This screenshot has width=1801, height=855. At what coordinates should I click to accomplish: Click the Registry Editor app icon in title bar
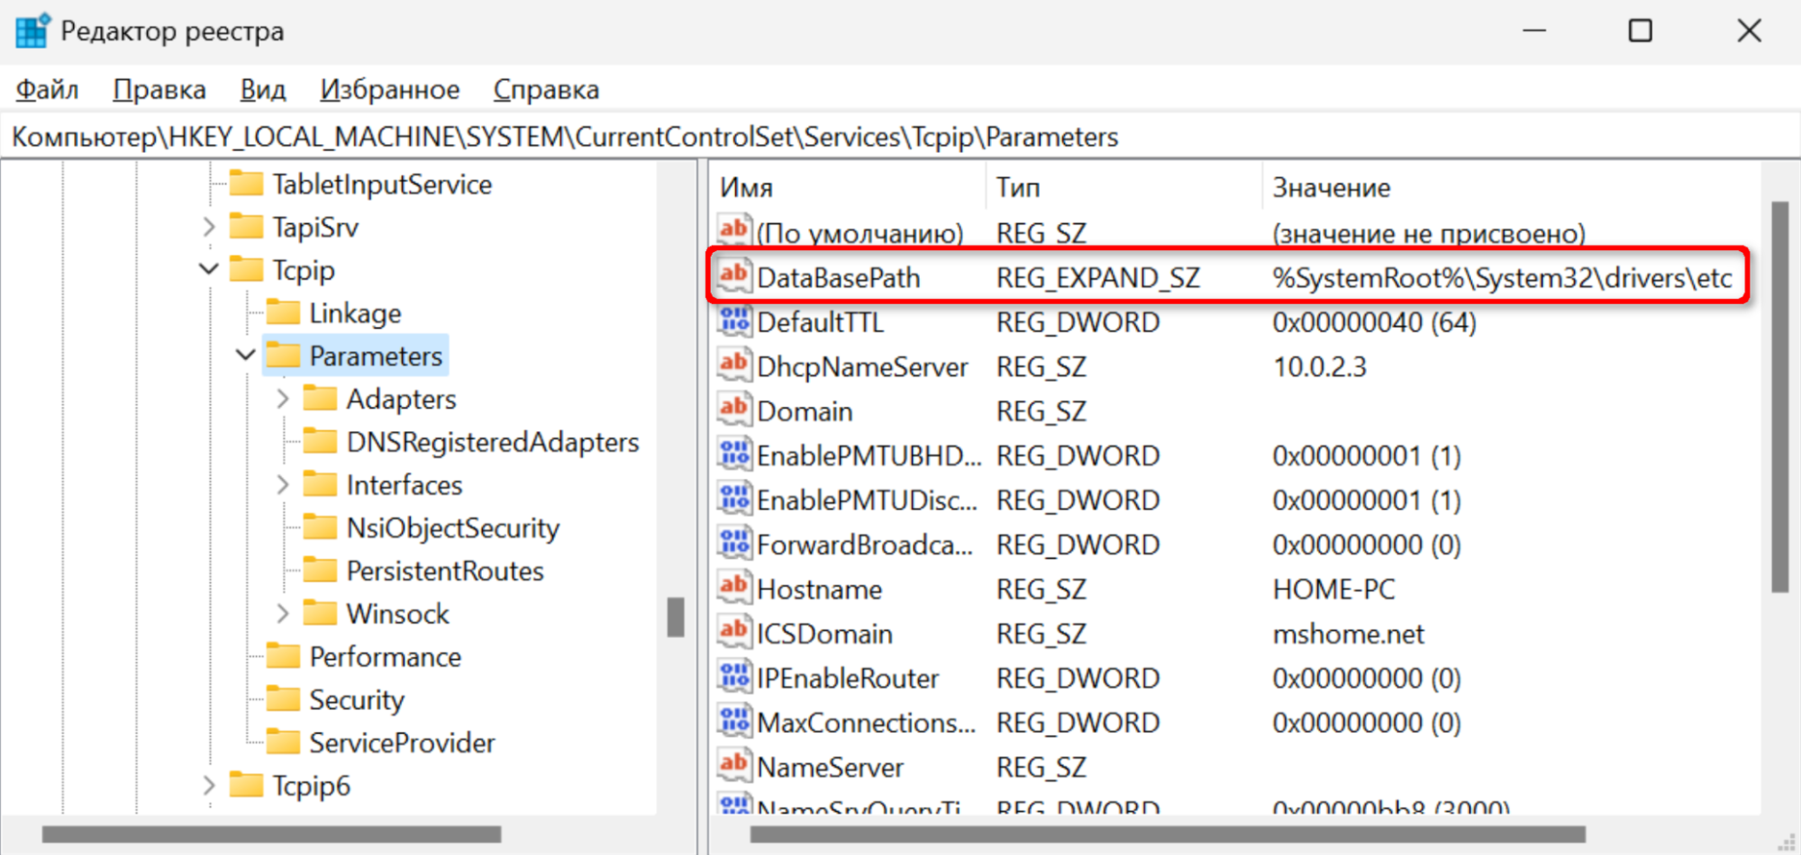pos(32,31)
